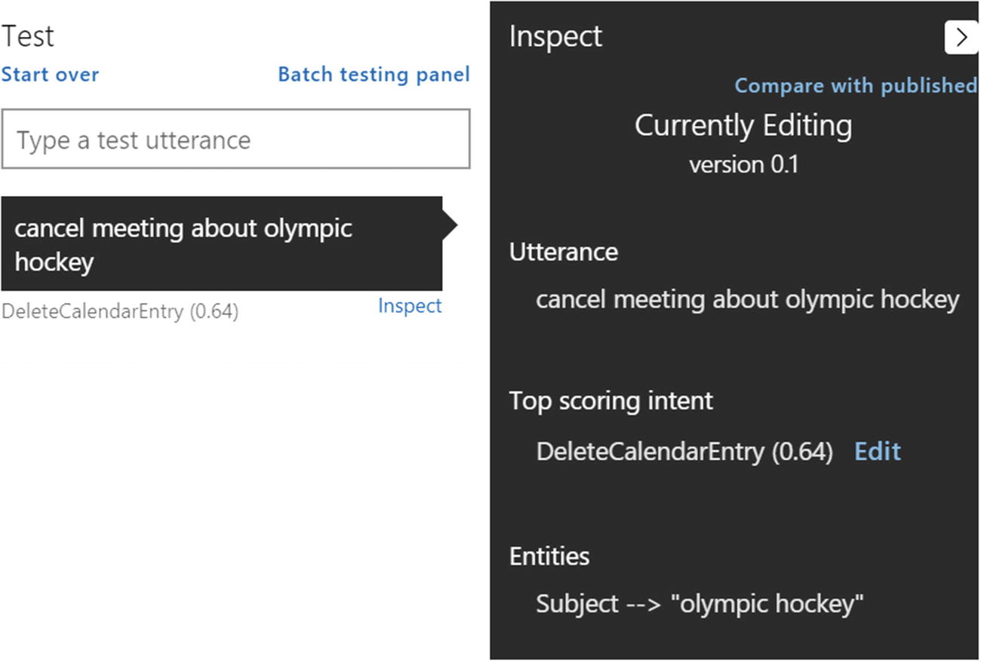Focus the test utterance input field
This screenshot has width=981, height=662.
(x=235, y=139)
